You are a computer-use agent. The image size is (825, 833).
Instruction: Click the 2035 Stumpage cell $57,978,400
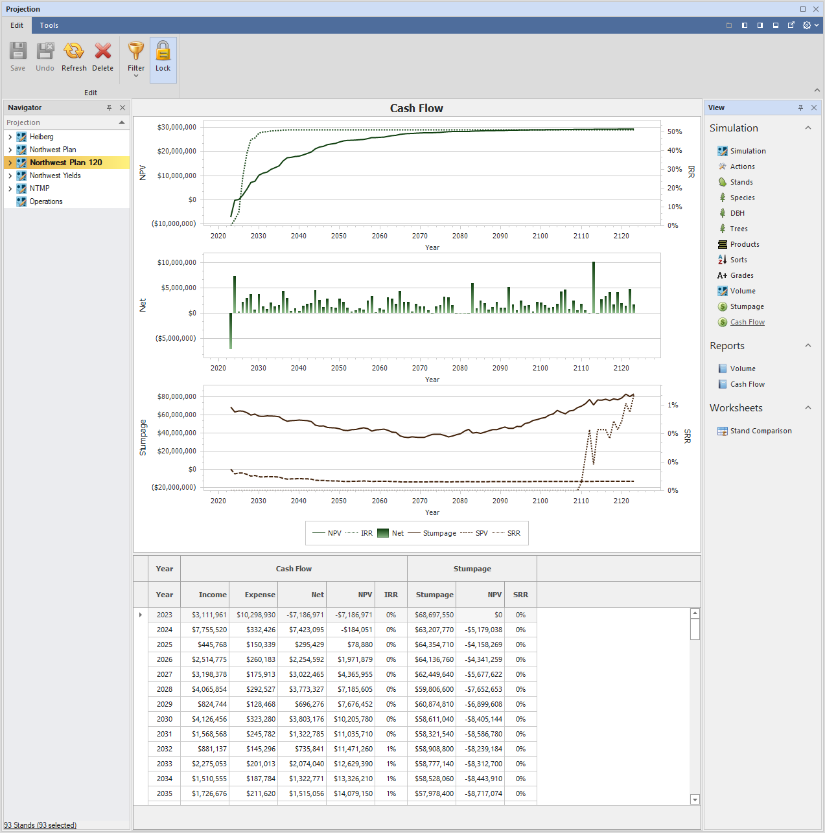click(x=432, y=793)
